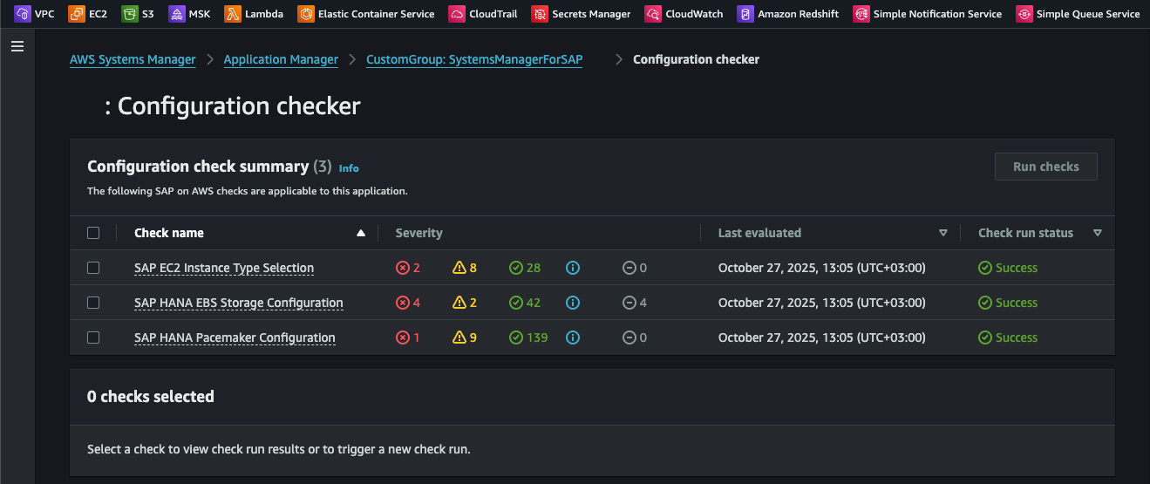
Task: Open SAP HANA Pacemaker Configuration check link
Action: coord(235,337)
